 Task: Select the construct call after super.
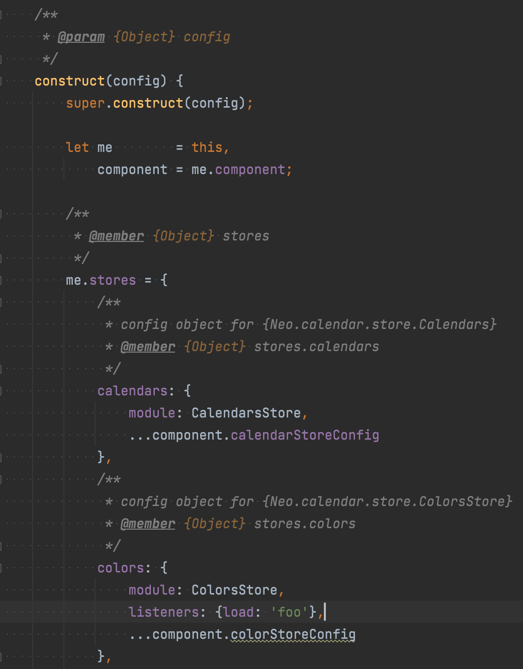click(x=148, y=103)
